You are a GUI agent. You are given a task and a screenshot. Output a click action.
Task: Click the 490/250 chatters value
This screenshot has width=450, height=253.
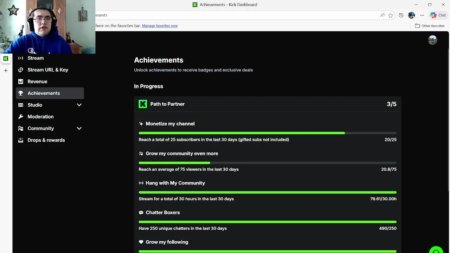[388, 228]
